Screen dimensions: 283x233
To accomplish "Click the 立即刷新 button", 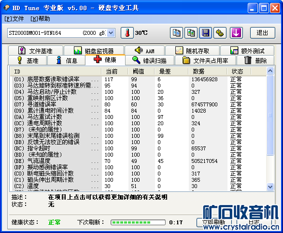I will click(x=214, y=222).
